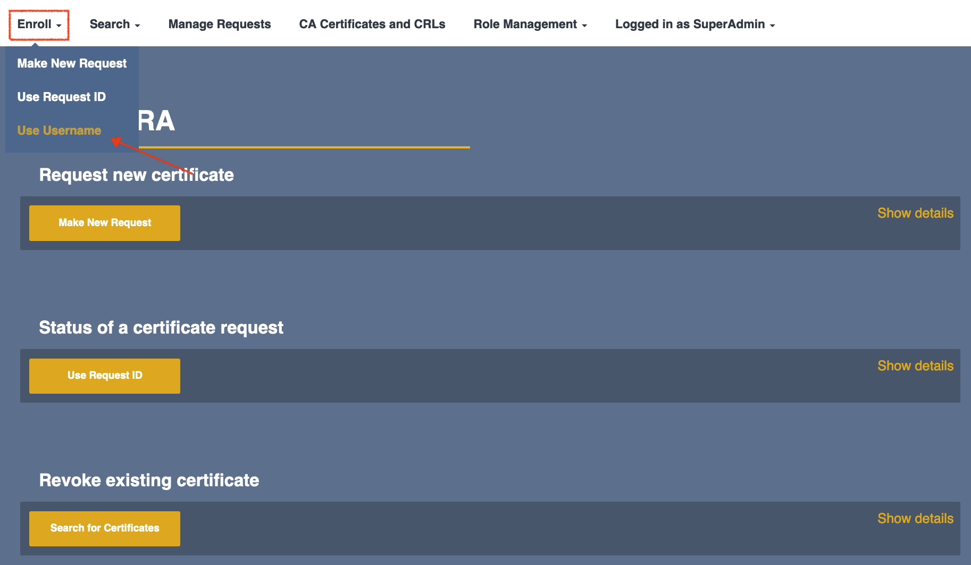Go to Manage Requests page
The image size is (971, 565).
pos(219,24)
